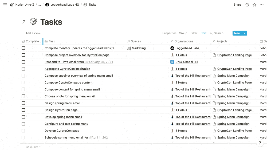Click the Notion A-to-Z breadcrumb text
The height and width of the screenshot is (150, 267).
coord(25,5)
